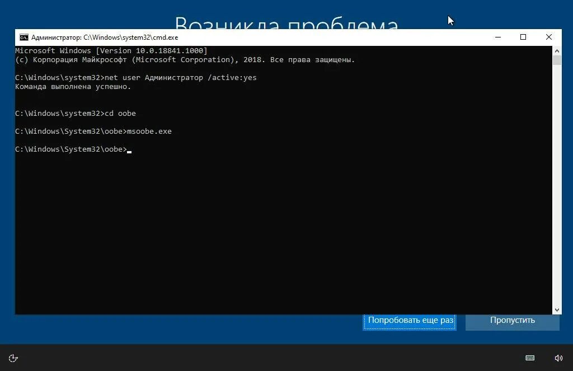
Task: Open the on-screen keyboard icon
Action: 530,358
